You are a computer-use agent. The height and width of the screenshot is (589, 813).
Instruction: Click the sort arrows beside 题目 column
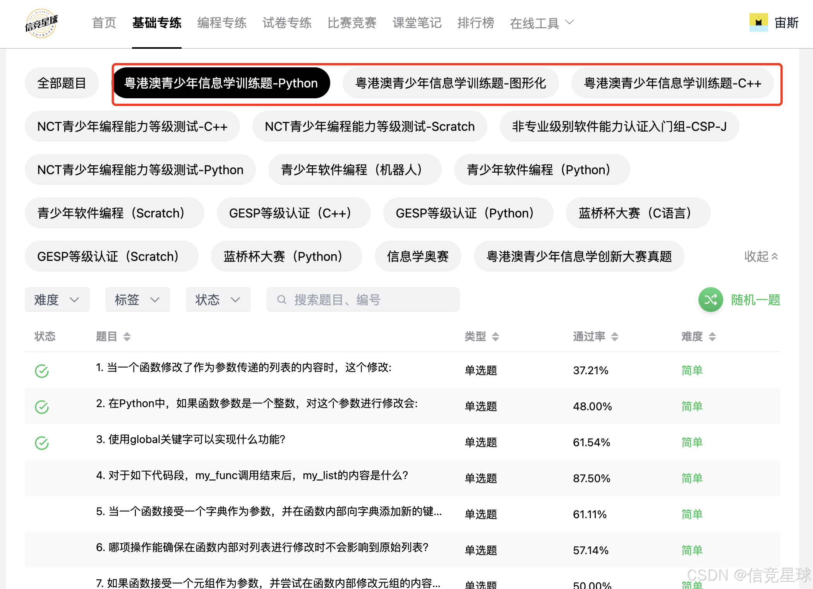point(127,337)
